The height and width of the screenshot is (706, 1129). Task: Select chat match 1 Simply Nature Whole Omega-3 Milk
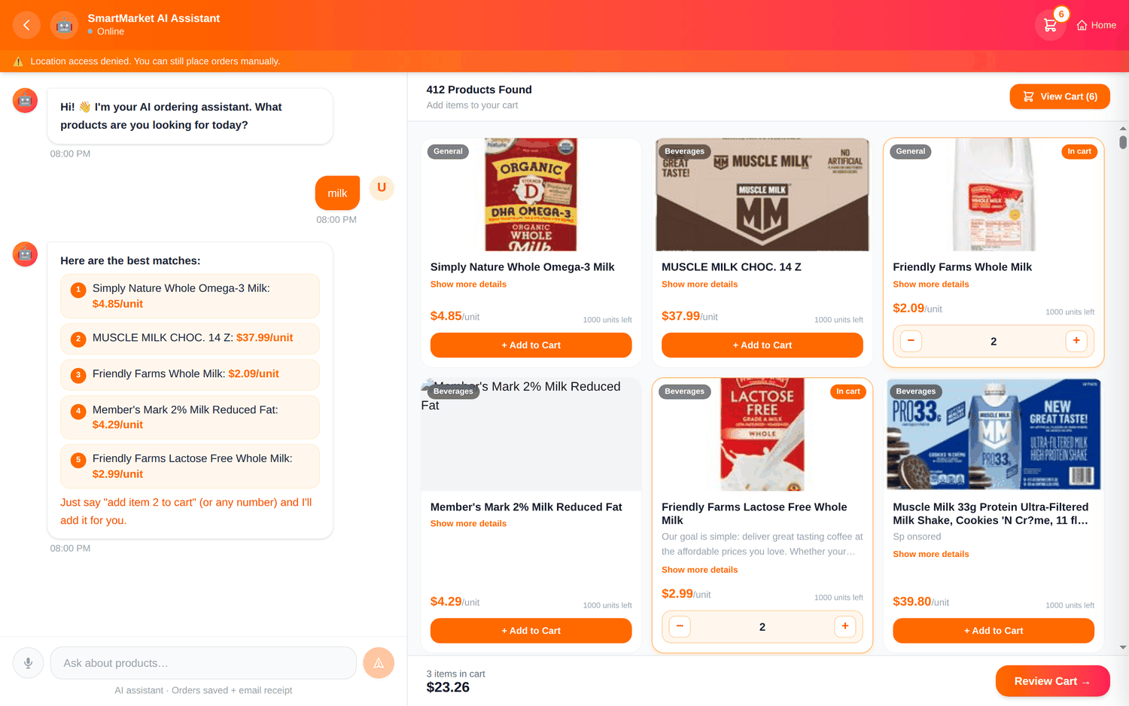(190, 296)
